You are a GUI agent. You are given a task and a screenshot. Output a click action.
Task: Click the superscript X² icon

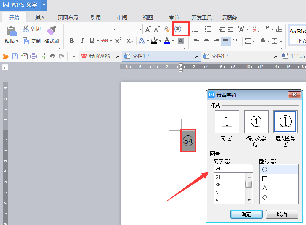[119, 41]
